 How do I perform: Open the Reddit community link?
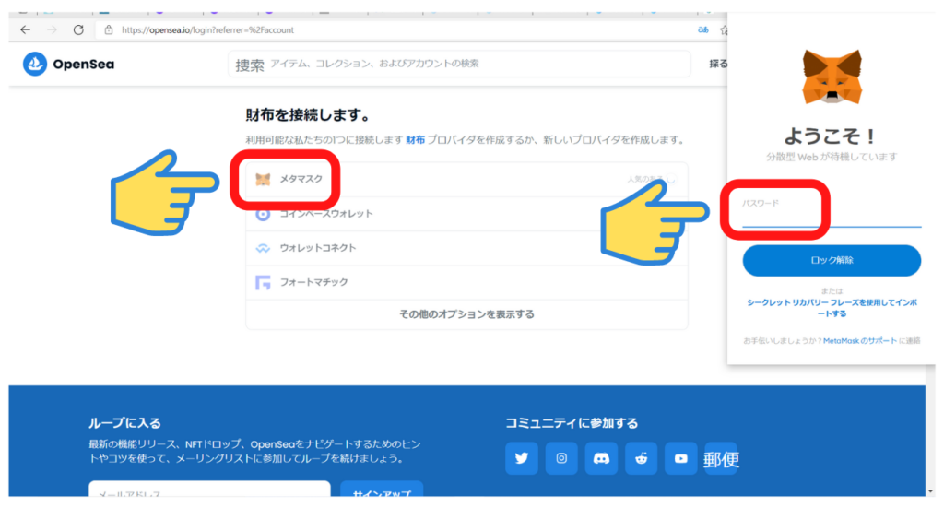point(641,458)
